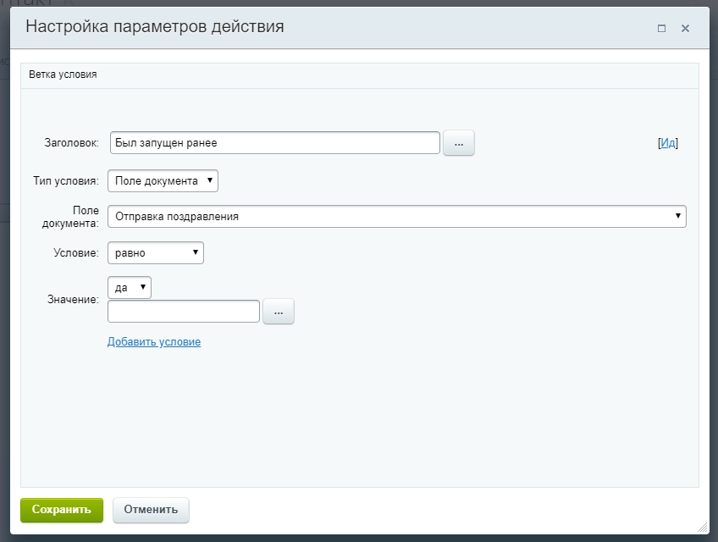
Task: Click the 'Заголовок:' label
Action: (x=72, y=143)
